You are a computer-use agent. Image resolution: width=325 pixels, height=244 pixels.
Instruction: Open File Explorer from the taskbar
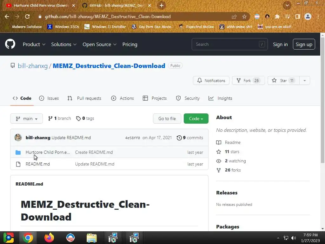pyautogui.click(x=92, y=238)
